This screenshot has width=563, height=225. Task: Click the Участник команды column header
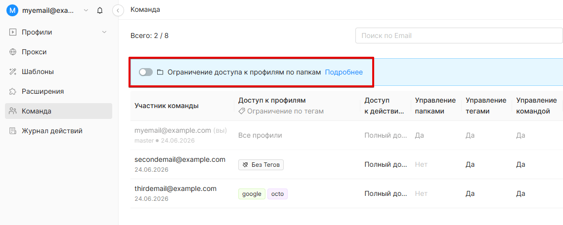coord(166,106)
